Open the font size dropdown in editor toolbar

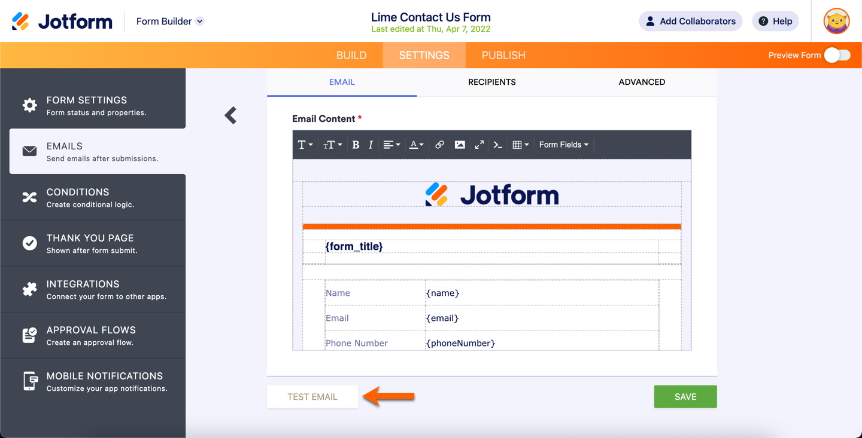tap(333, 145)
